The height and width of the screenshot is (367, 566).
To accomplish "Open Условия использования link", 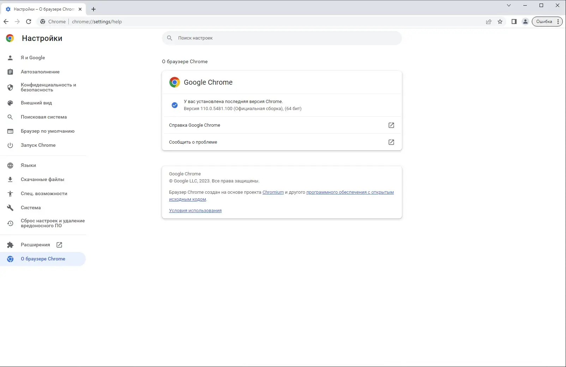I will pyautogui.click(x=195, y=211).
